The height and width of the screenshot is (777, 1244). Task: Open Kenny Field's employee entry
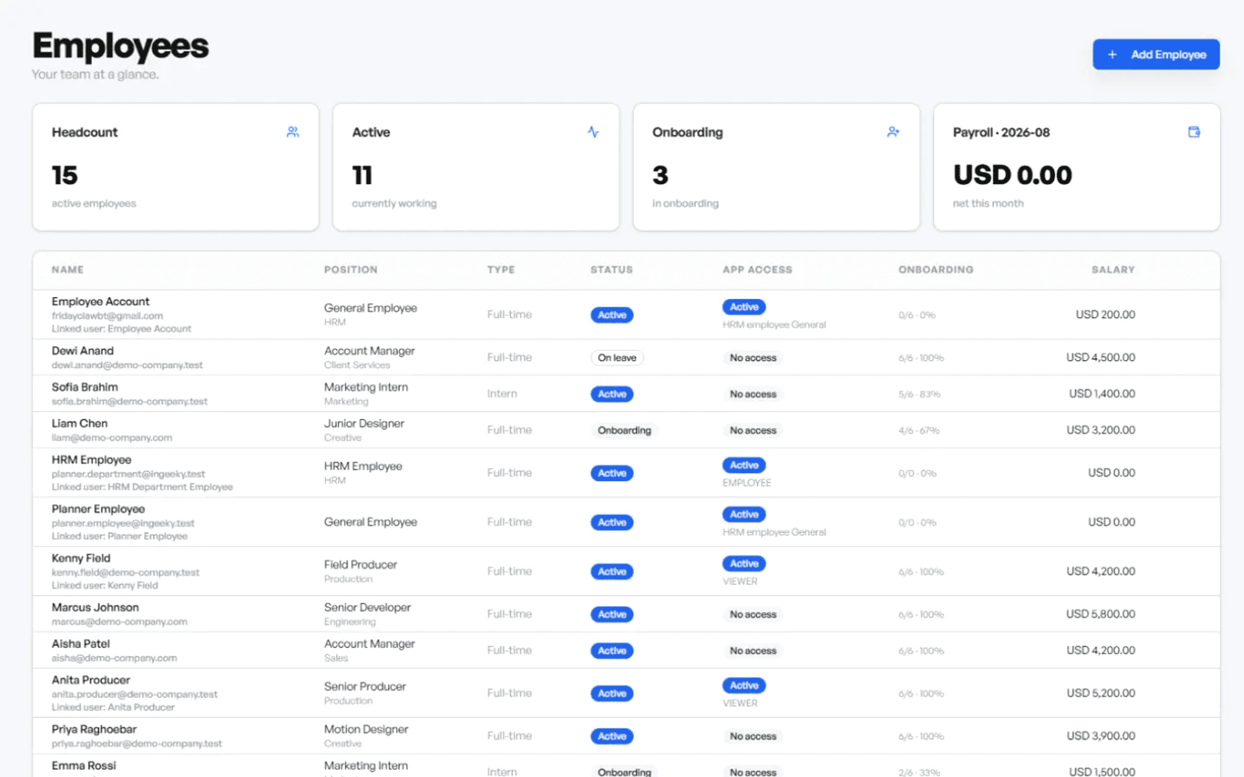pyautogui.click(x=81, y=558)
